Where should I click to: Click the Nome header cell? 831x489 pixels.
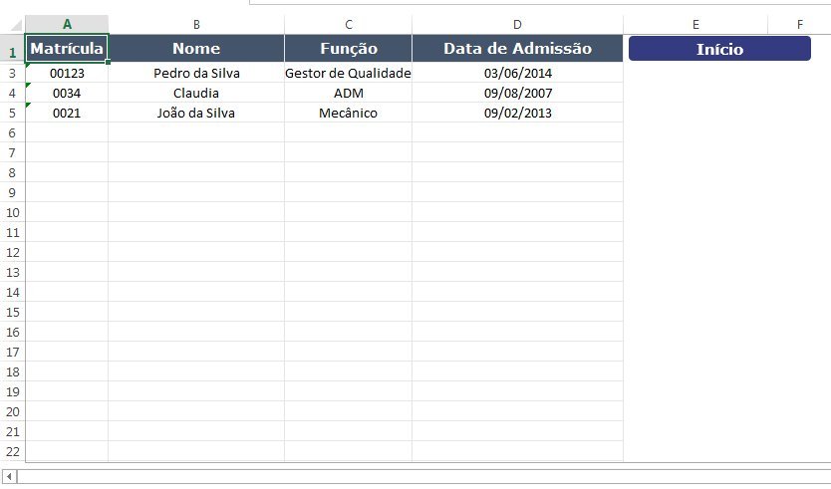(196, 48)
